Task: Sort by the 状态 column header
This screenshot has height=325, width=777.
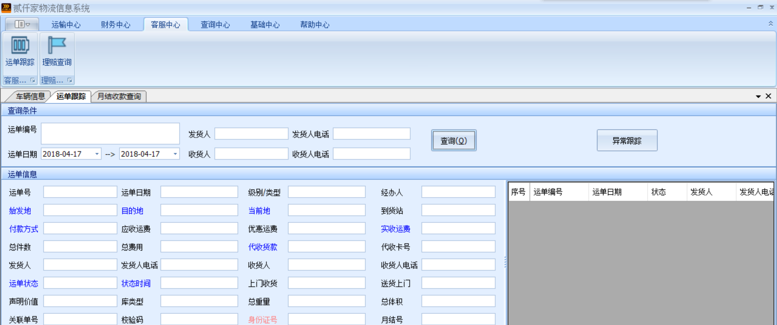Action: pyautogui.click(x=658, y=192)
